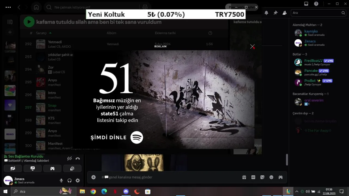Open GIF picker
This screenshot has width=349, height=196.
point(253,177)
